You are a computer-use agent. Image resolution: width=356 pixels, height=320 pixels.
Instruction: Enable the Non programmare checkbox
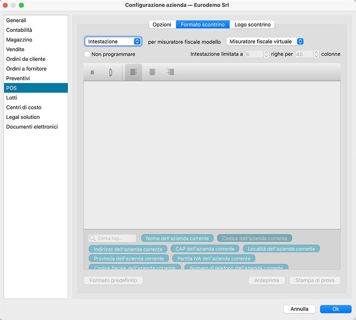pos(87,54)
